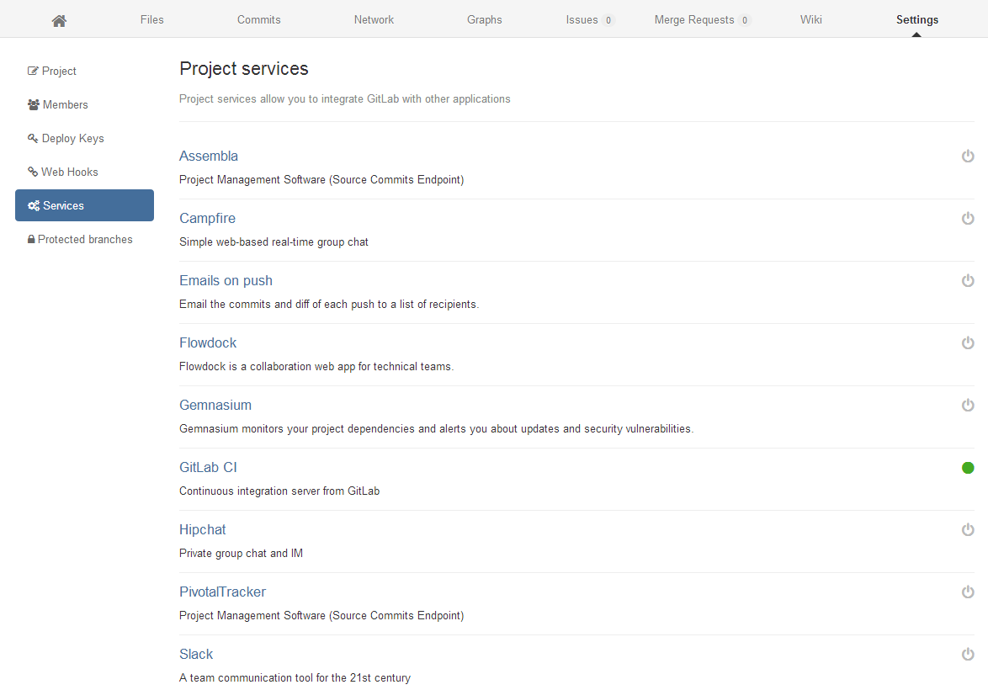
Task: Click the green active indicator for GitLab CI
Action: (x=968, y=468)
